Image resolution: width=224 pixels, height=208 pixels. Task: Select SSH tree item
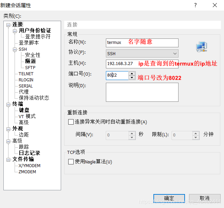pyautogui.click(x=23, y=49)
